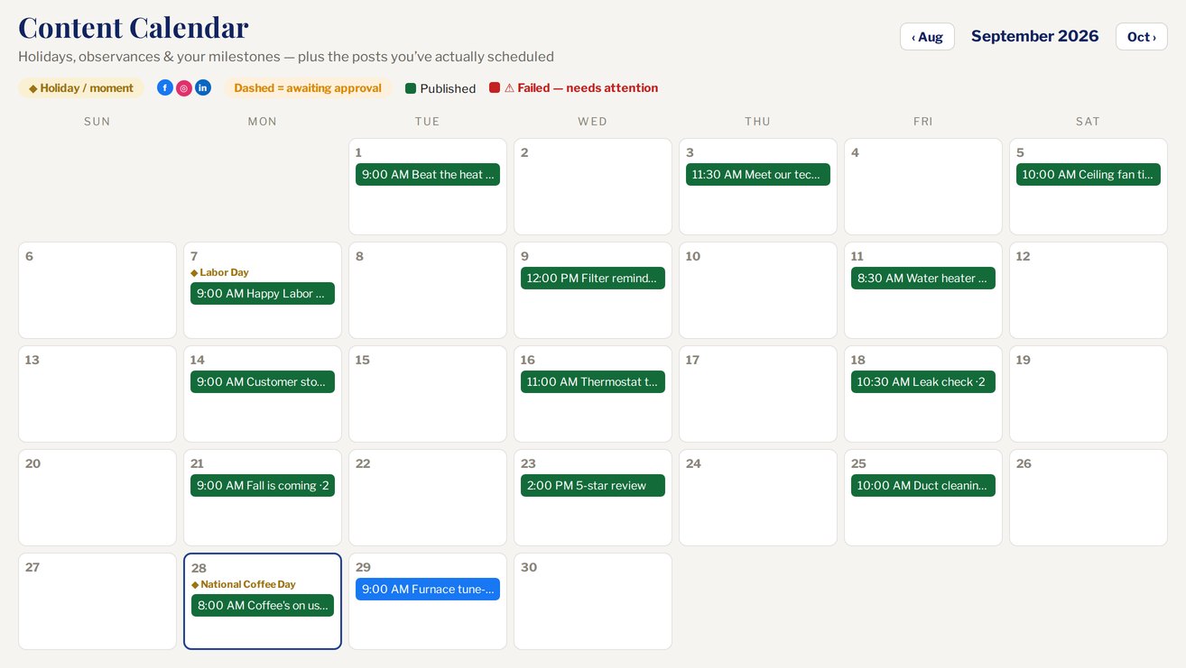This screenshot has width=1186, height=668.
Task: Click the LinkedIn icon in the legend
Action: pos(203,87)
